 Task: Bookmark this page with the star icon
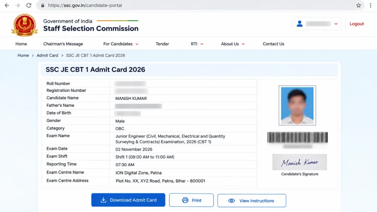click(359, 5)
